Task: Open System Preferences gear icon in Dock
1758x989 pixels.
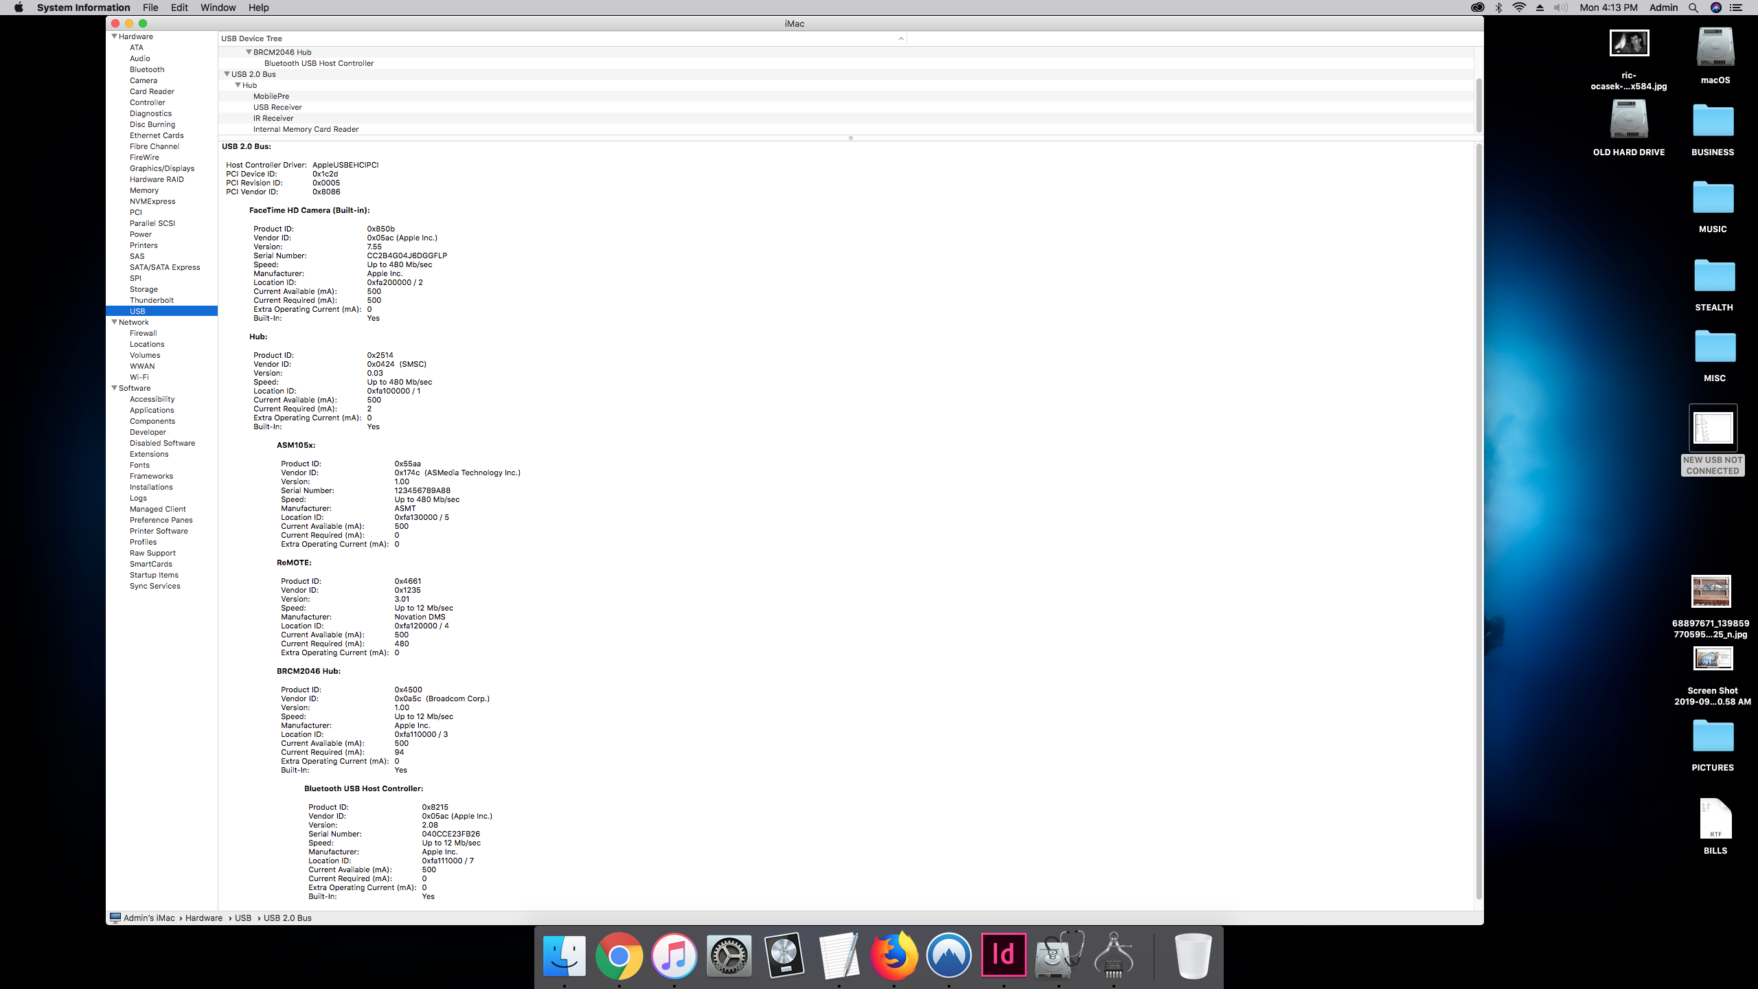Action: (729, 955)
